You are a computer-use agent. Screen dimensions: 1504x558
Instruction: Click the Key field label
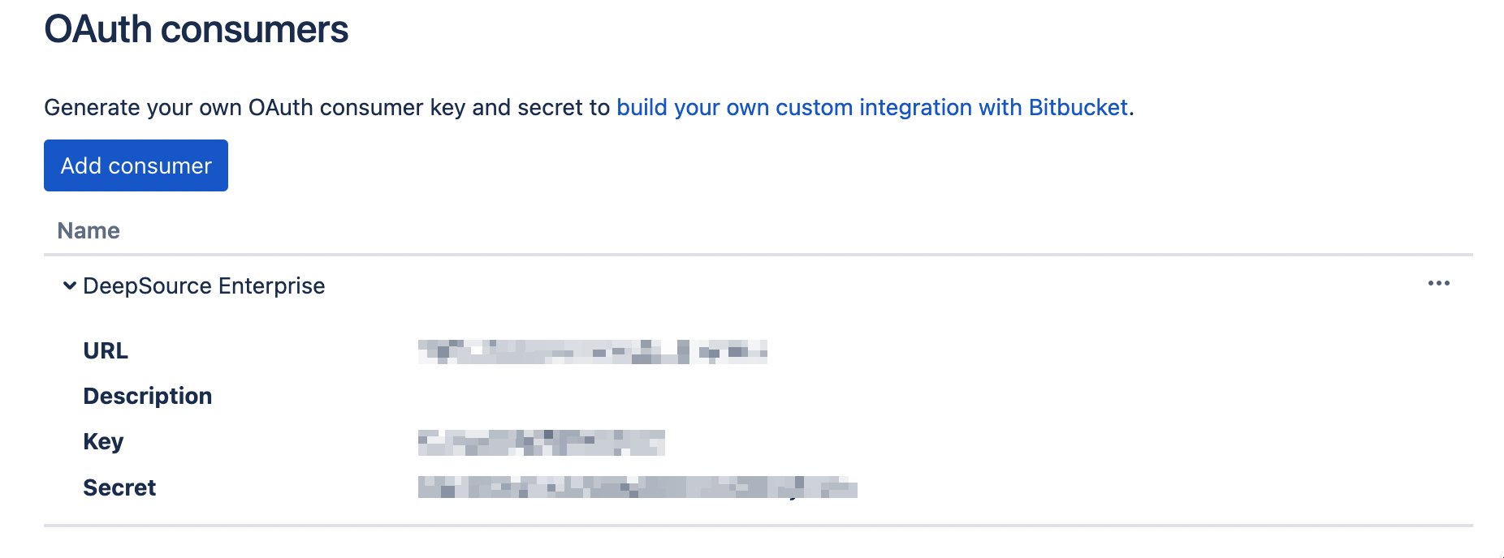102,441
